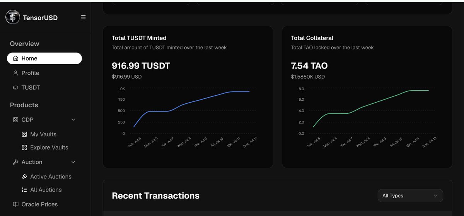
Task: Click the 916.99 TUSDT value
Action: [x=141, y=66]
